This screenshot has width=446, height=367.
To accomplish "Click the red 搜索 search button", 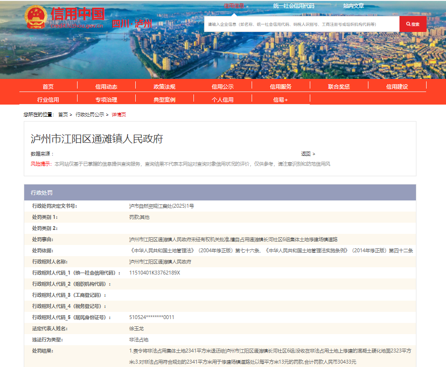I will point(413,24).
